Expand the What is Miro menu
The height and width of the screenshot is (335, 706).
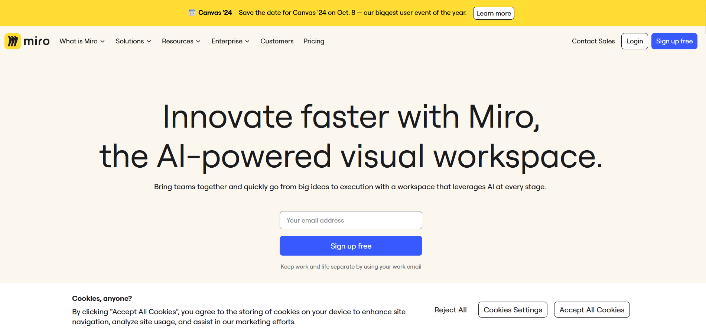click(x=82, y=41)
